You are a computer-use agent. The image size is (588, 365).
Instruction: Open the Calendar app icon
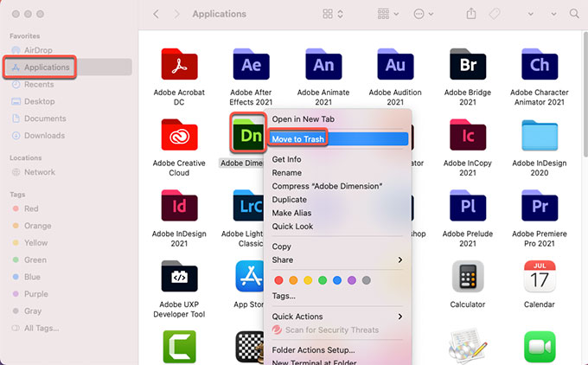tap(540, 277)
